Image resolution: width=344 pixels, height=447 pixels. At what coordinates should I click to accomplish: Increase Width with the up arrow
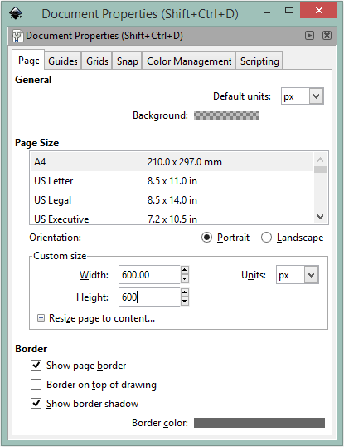click(x=185, y=270)
